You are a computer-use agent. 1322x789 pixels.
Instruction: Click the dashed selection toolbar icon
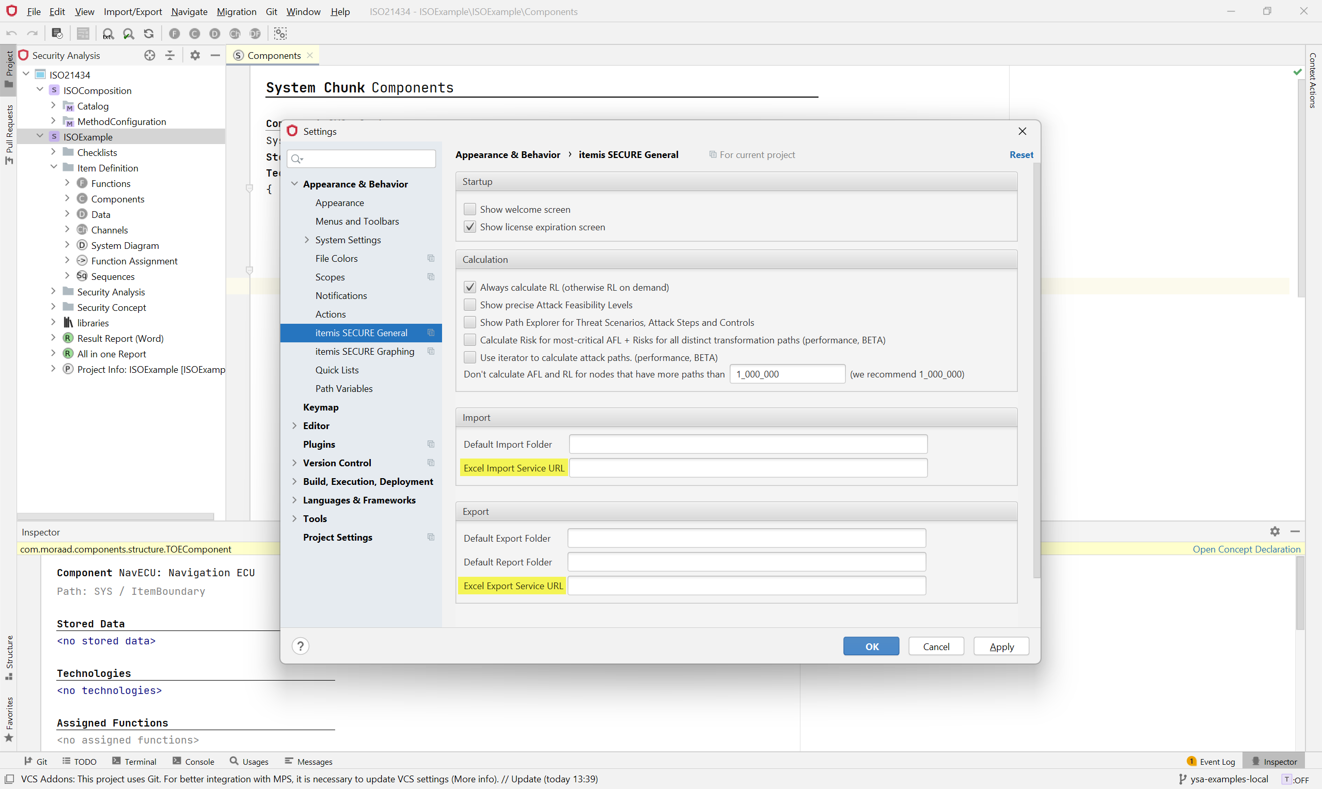[x=280, y=34]
